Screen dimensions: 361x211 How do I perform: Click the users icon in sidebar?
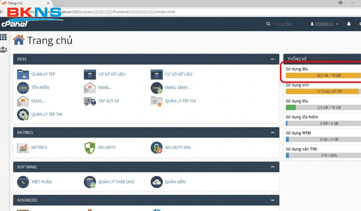tap(4, 50)
